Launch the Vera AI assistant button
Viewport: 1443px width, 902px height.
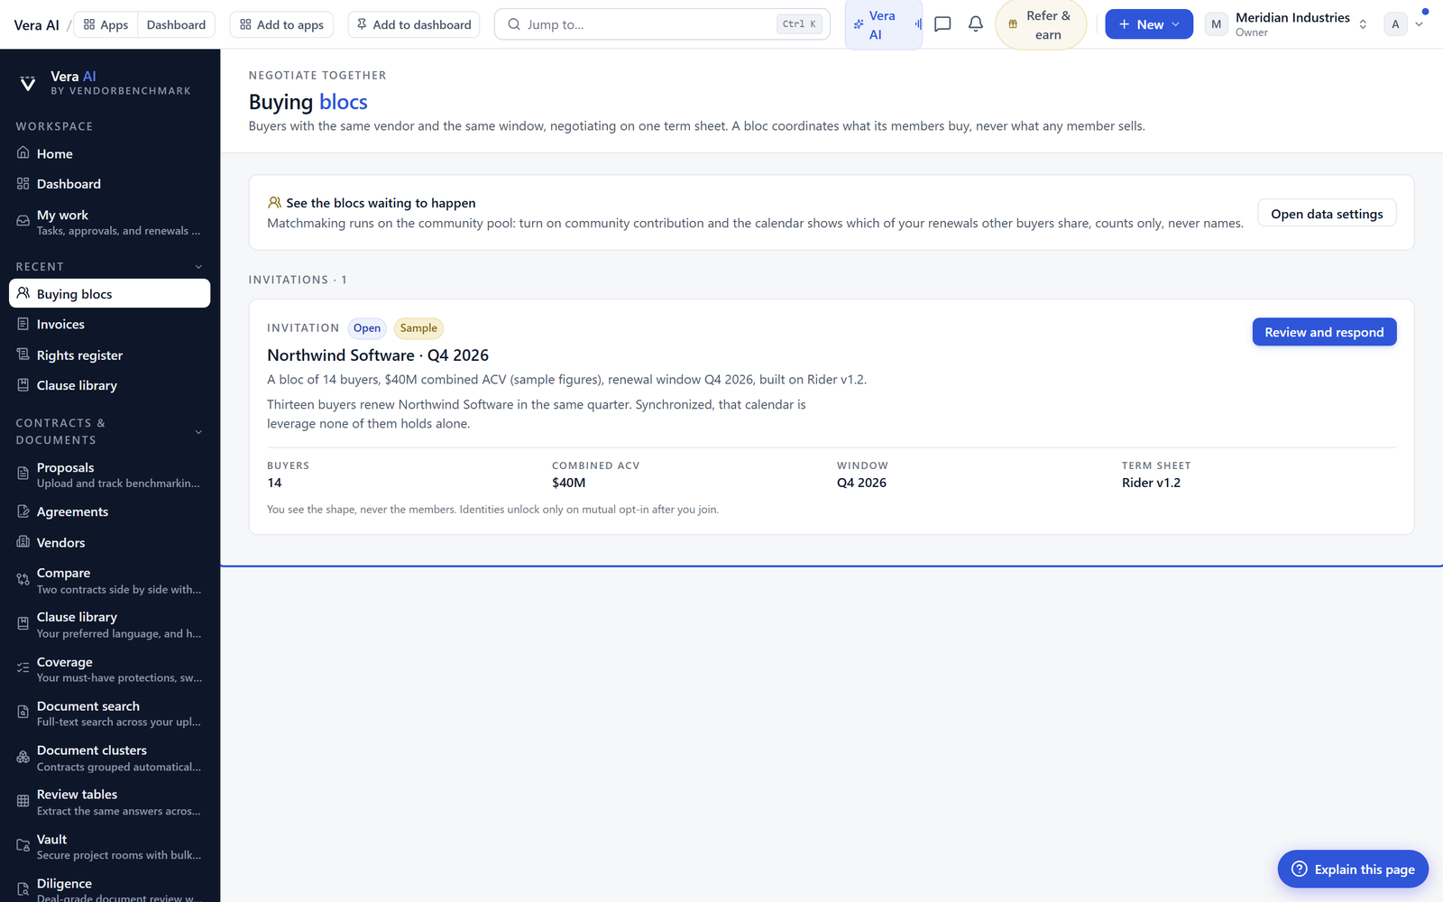[883, 24]
